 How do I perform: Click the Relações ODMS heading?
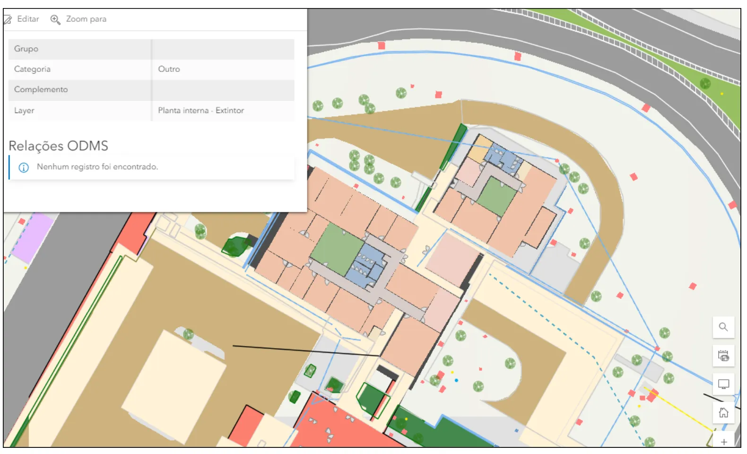click(58, 146)
